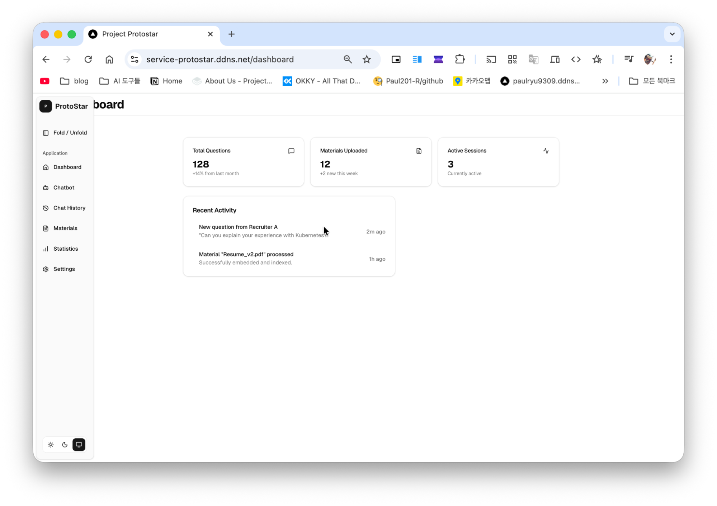
Task: Open Chat History in sidebar
Action: point(69,208)
